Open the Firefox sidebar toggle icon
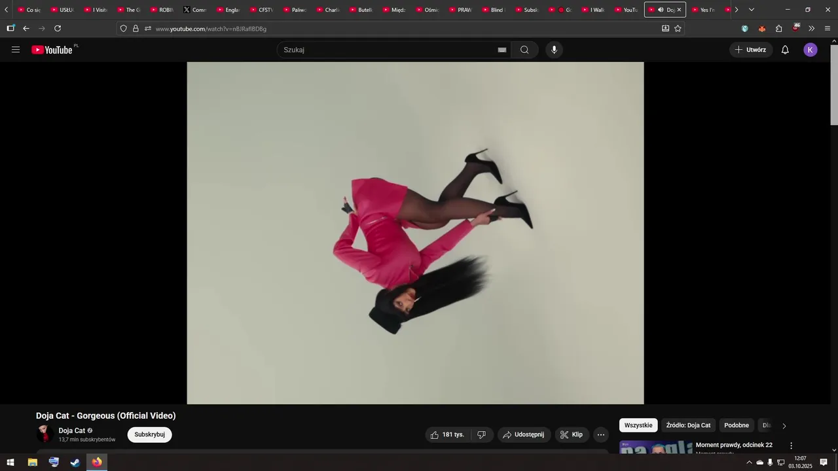838x471 pixels. pyautogui.click(x=10, y=28)
